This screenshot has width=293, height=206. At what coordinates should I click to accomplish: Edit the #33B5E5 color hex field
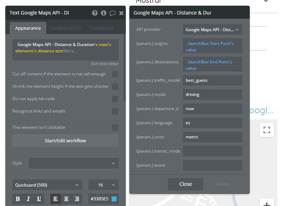(100, 199)
